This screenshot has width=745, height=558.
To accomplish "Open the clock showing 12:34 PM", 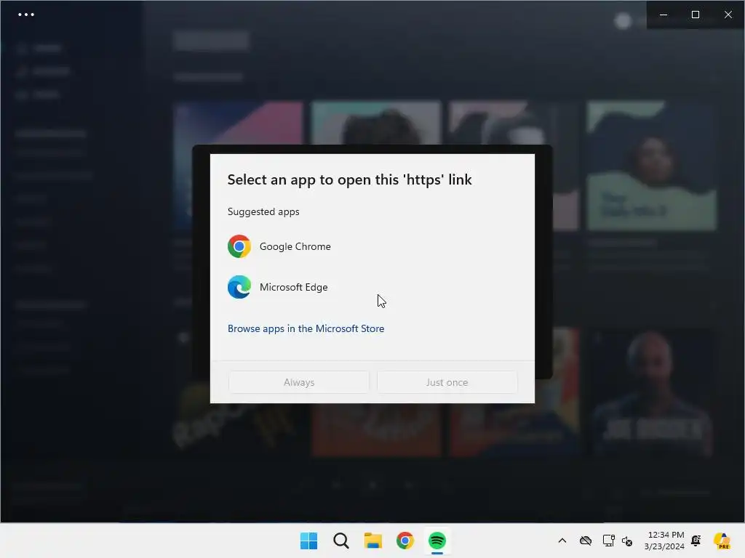I will (x=664, y=541).
